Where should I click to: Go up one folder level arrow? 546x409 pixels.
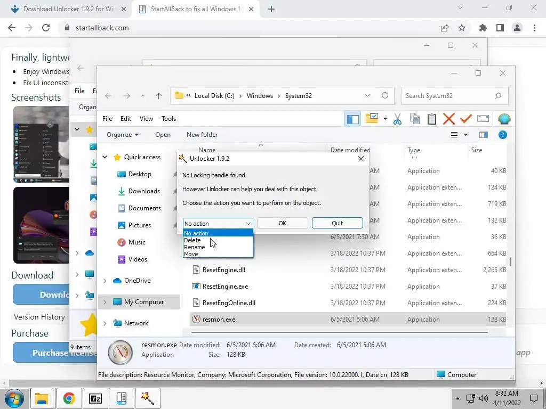(x=158, y=96)
